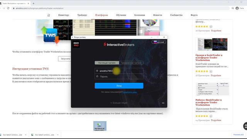The width and height of the screenshot is (247, 139).
Task: Click the Загрузить download button on webpage
Action: coord(64,59)
